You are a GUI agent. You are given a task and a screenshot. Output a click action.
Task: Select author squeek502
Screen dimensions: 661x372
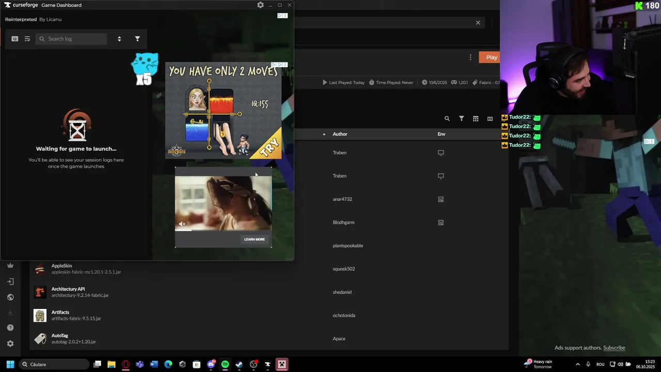[x=343, y=269]
